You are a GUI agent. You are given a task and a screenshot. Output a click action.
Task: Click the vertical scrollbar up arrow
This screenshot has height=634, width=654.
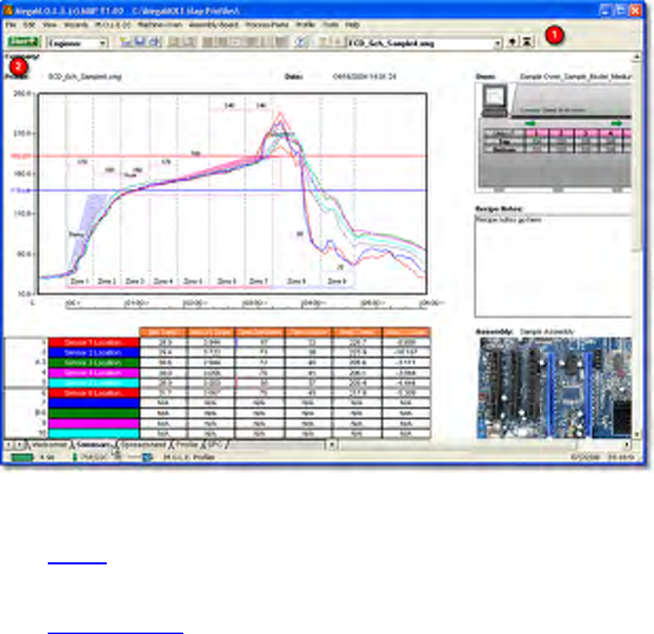(636, 58)
